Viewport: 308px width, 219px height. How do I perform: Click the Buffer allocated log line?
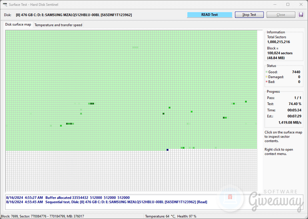pos(68,197)
